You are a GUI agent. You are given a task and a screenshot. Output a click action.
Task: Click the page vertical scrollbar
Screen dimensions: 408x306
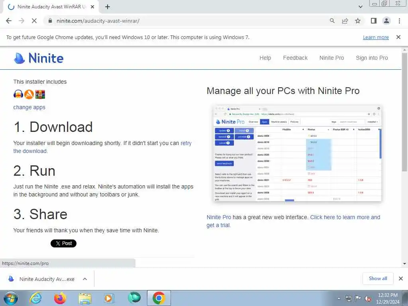404,112
